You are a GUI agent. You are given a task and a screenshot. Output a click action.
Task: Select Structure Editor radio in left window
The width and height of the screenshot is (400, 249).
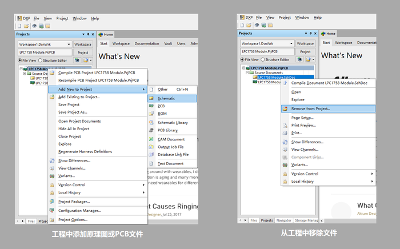40,61
